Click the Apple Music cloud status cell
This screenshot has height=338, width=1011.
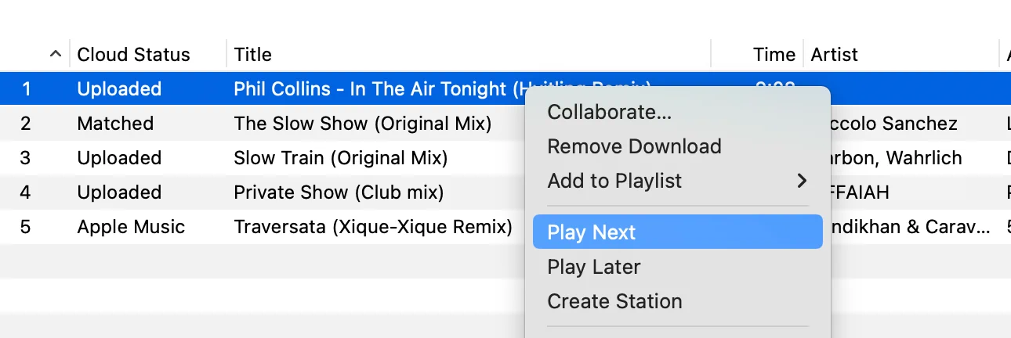click(x=131, y=227)
